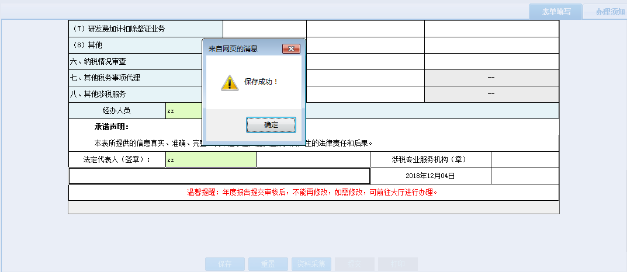
Task: Open the 办理须知 tab
Action: 609,12
